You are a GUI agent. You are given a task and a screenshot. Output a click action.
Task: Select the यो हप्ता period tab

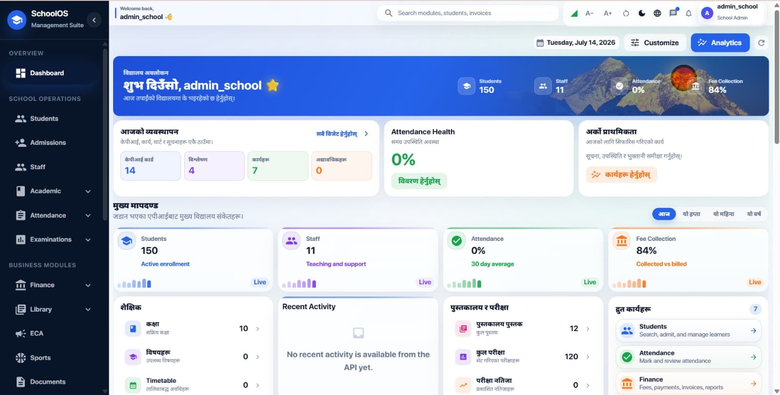(x=691, y=214)
